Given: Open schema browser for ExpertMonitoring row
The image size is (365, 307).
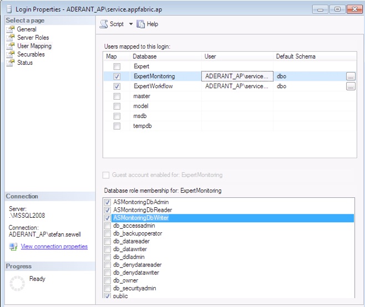Looking at the screenshot, I should (x=350, y=76).
